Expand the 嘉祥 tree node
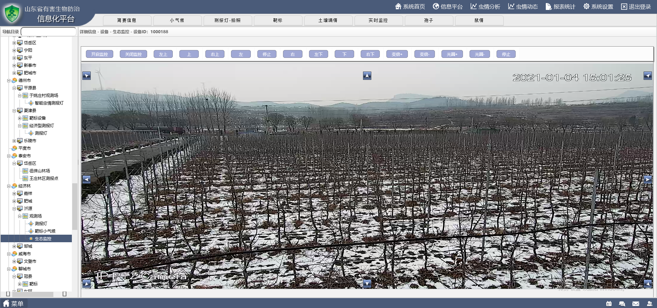The height and width of the screenshot is (308, 657). [x=14, y=194]
